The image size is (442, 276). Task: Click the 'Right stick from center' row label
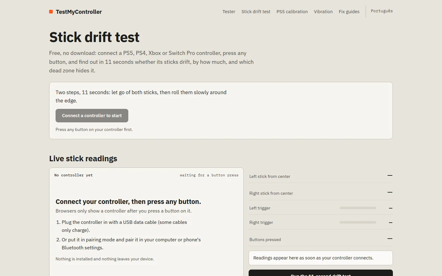[x=271, y=193]
